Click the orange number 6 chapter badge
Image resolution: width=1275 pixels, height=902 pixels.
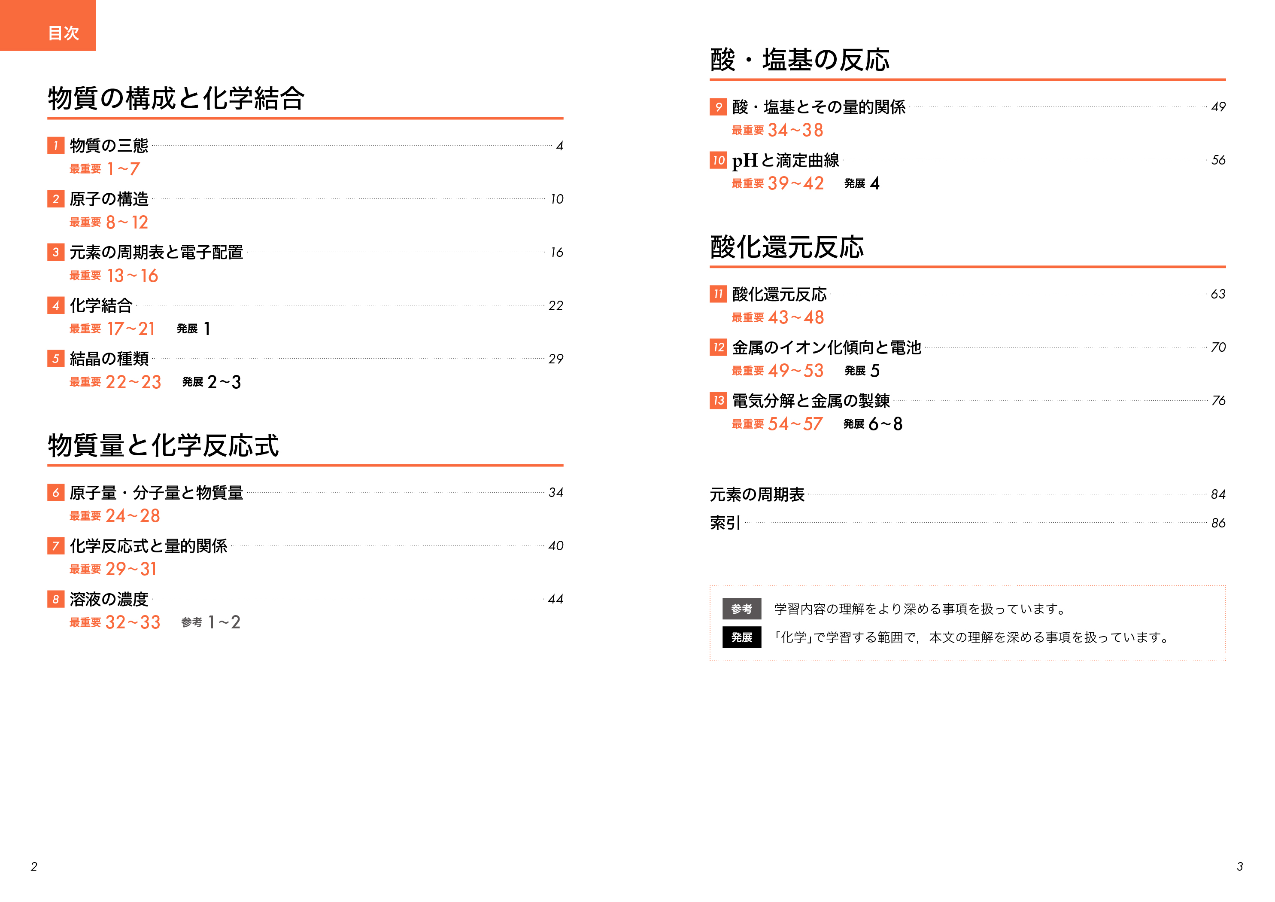point(55,492)
